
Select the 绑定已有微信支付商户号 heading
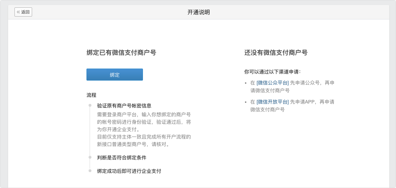[121, 53]
